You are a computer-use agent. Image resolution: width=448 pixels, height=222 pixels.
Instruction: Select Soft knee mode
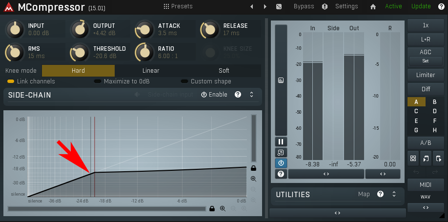point(224,71)
